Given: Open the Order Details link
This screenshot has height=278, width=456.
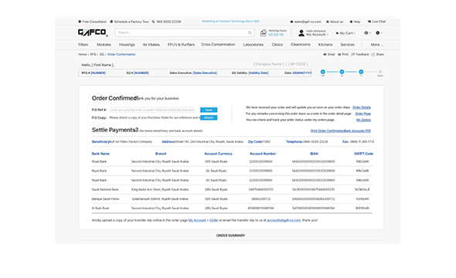Looking at the screenshot, I should (x=362, y=107).
